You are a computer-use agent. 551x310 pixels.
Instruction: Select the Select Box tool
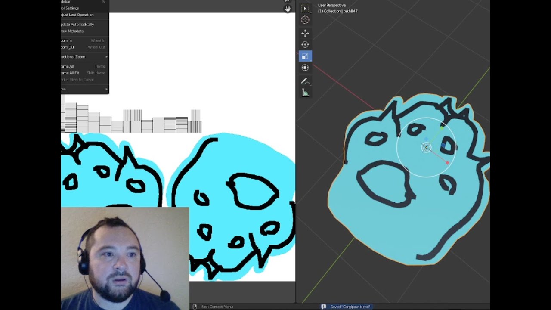tap(305, 8)
